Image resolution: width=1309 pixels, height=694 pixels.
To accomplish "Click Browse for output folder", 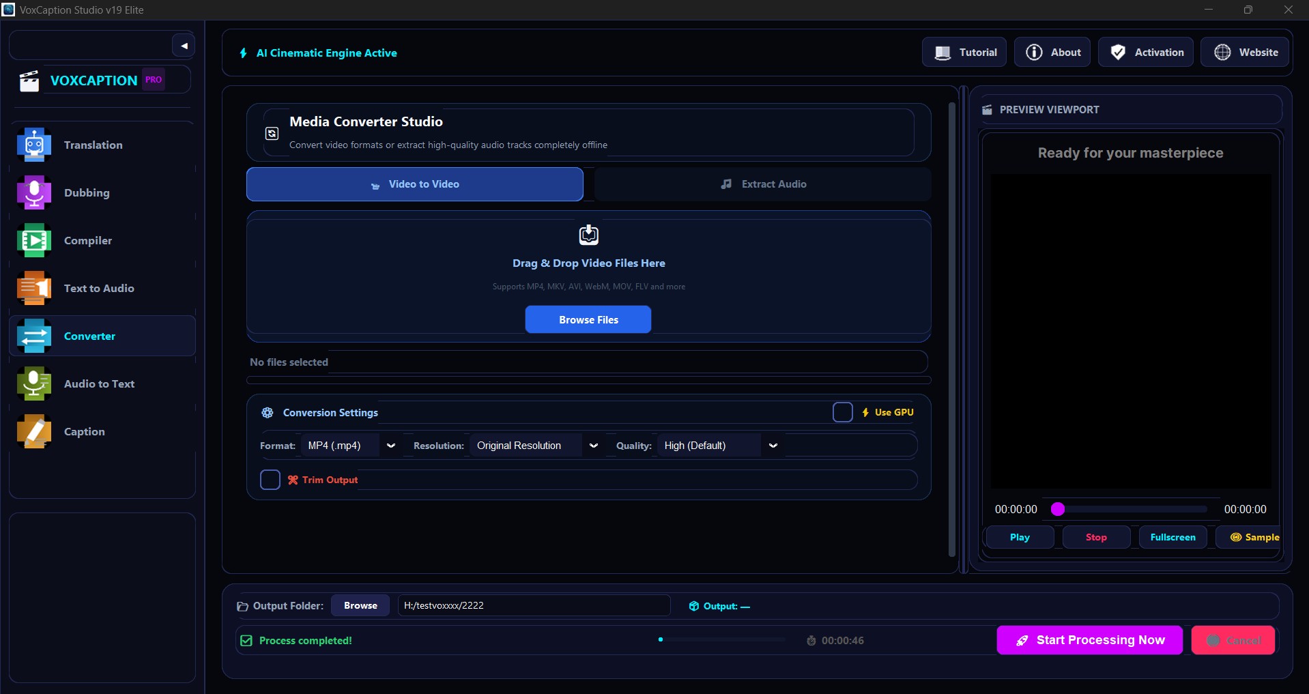I will pyautogui.click(x=360, y=605).
